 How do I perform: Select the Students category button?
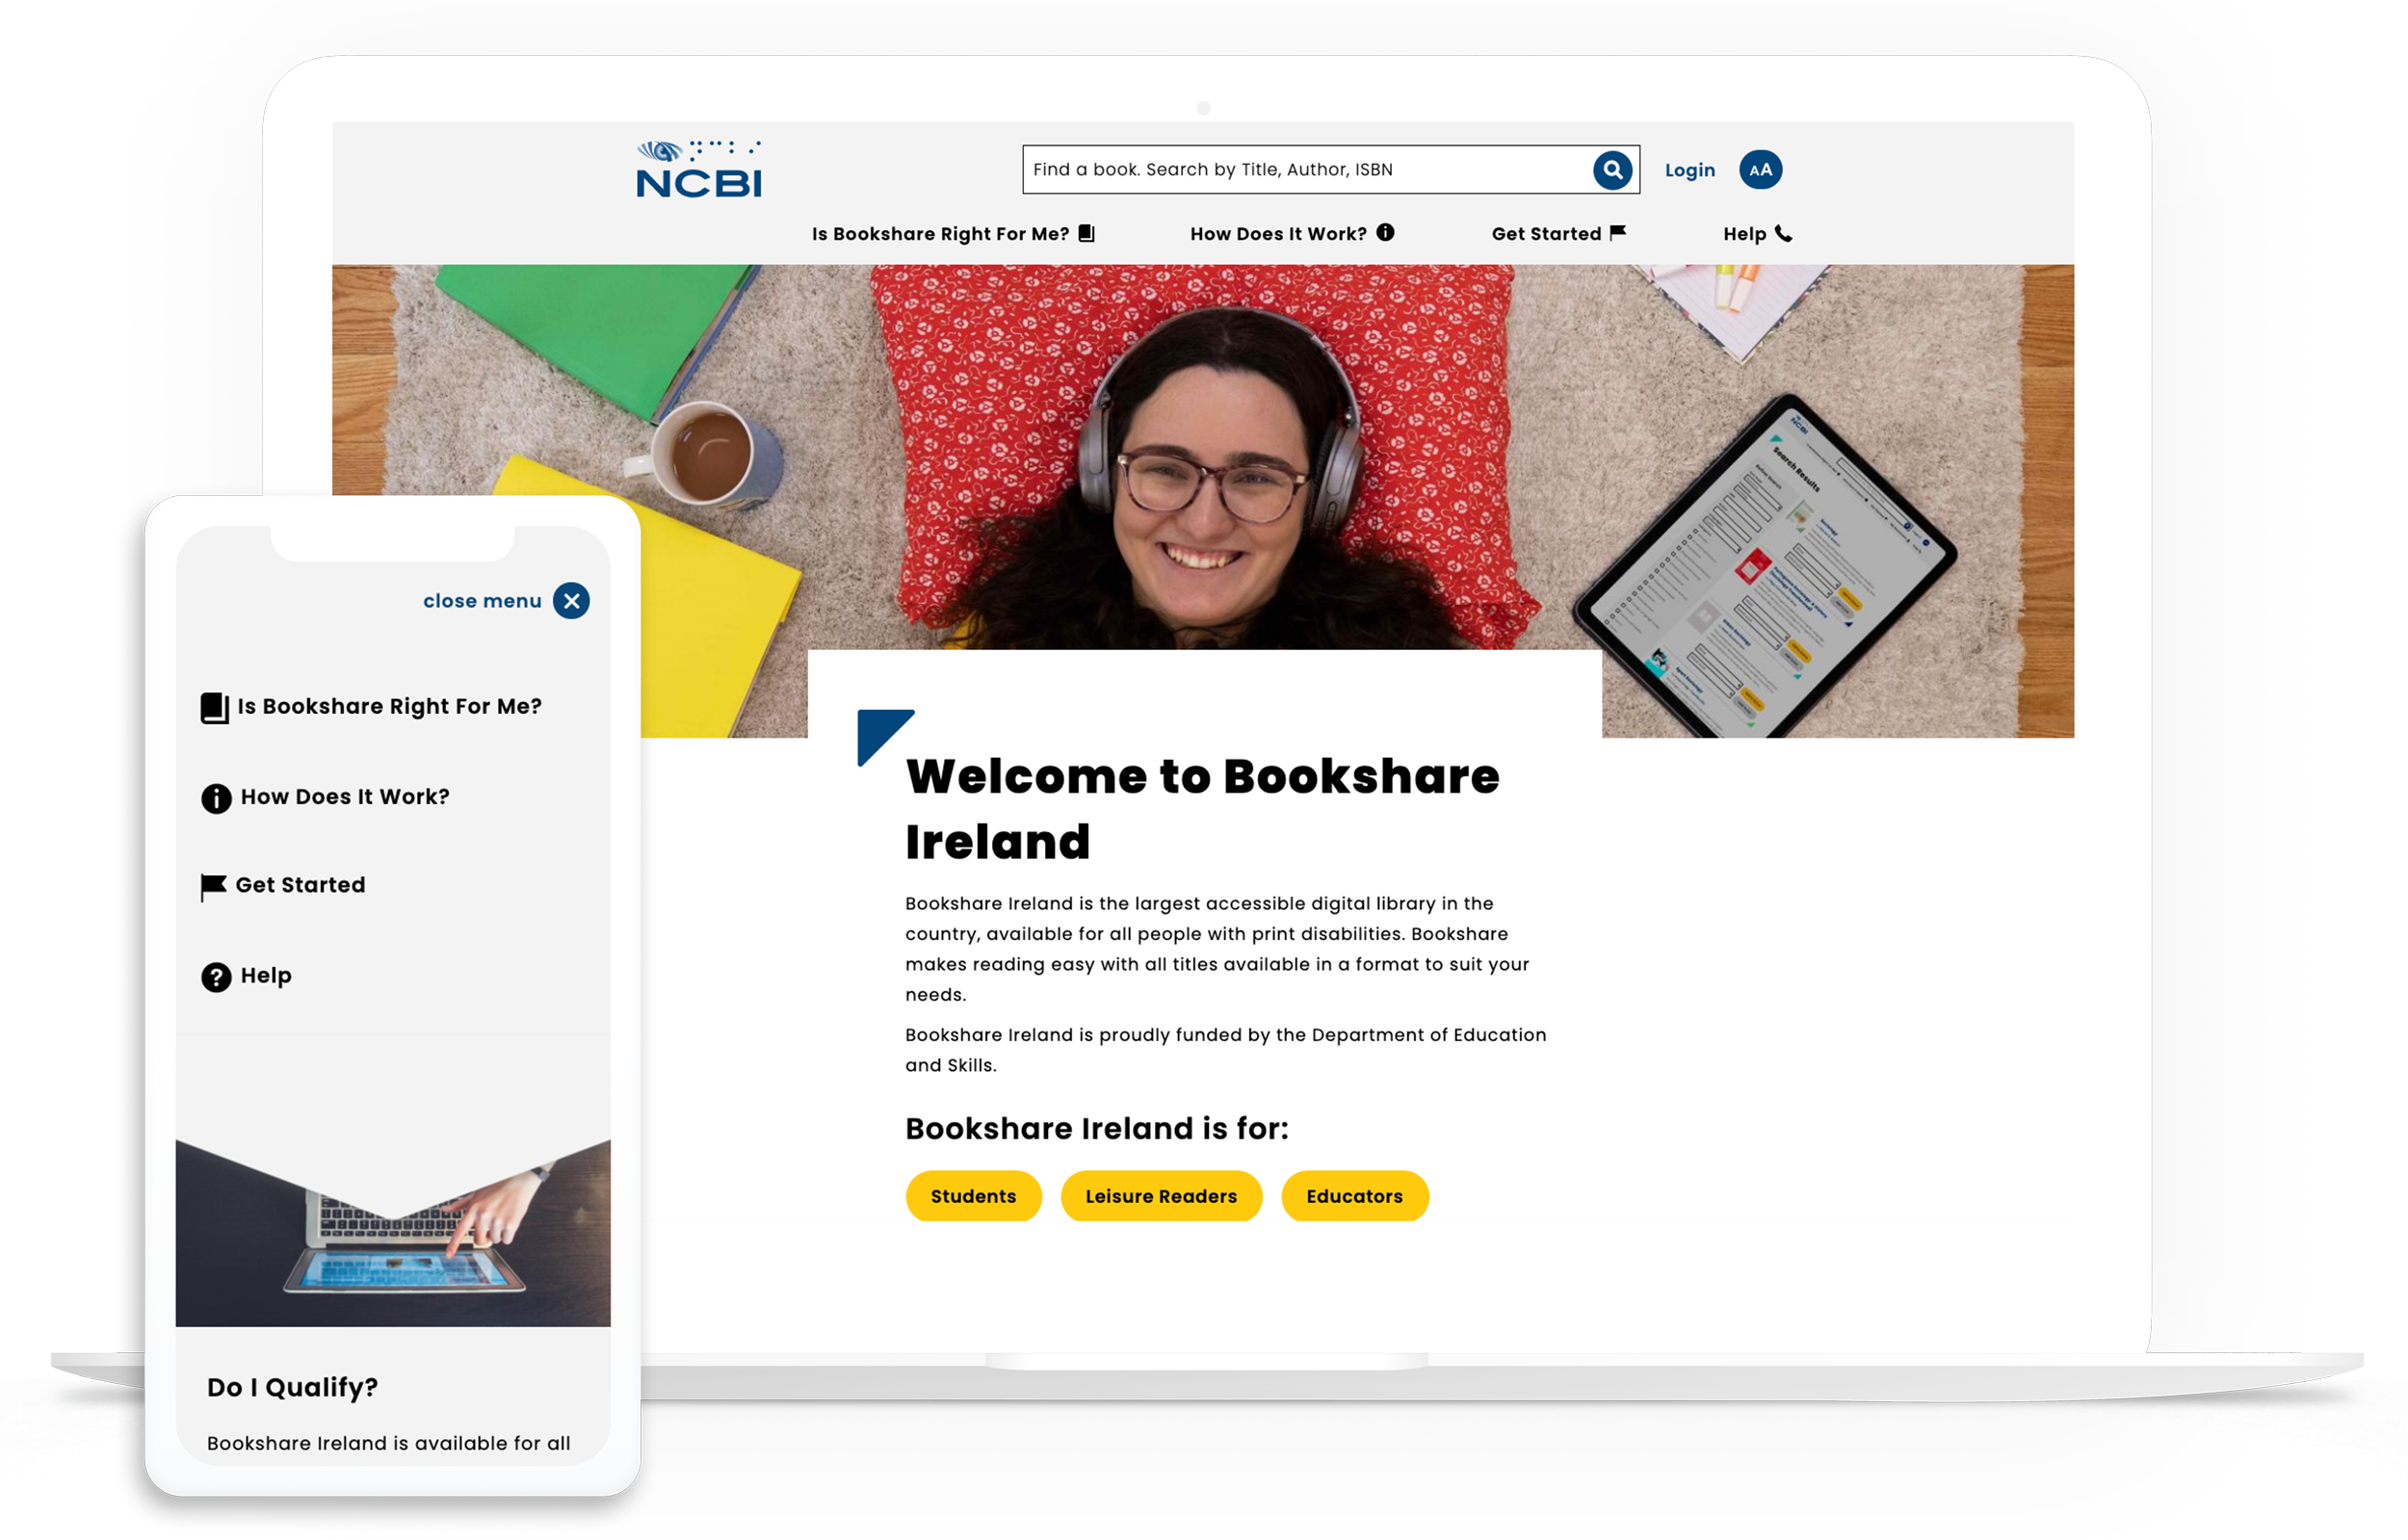coord(972,1194)
